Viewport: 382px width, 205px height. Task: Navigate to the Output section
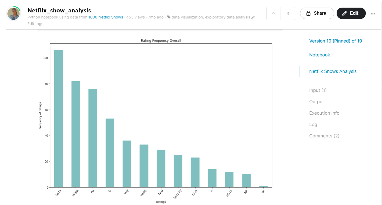[x=317, y=102]
